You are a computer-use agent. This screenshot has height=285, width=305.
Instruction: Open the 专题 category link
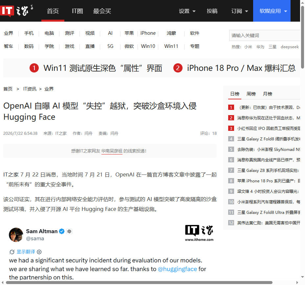[x=194, y=46]
